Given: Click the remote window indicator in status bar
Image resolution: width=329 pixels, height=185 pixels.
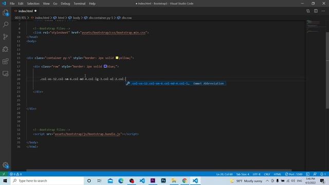Looking at the screenshot, I should tap(4, 174).
